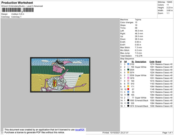Pick the black swatch in stop 14

pos(128,100)
